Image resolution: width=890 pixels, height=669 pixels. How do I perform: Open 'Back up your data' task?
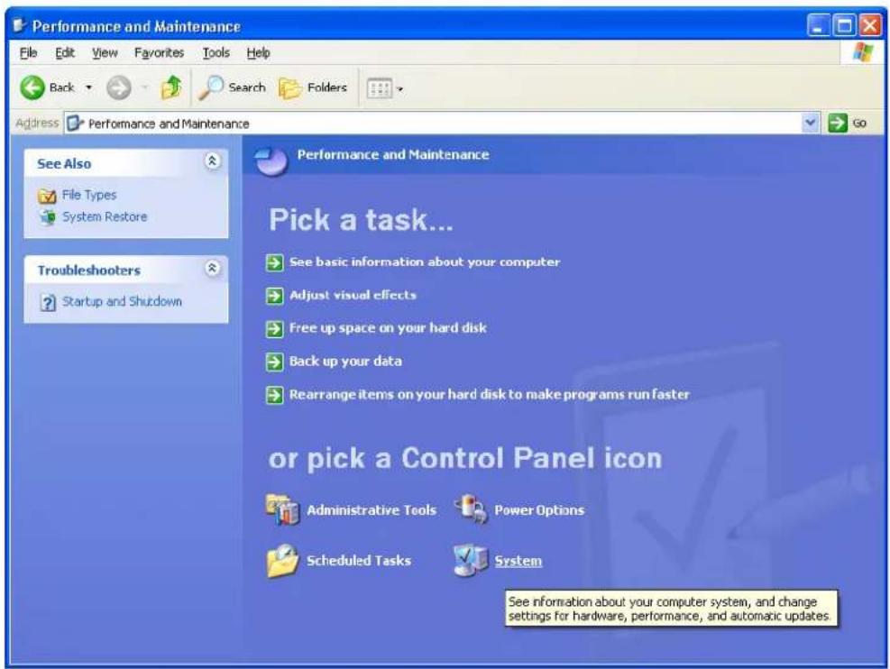345,362
